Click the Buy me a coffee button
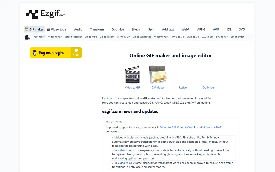Screen dimensions: 275x172 coord(56,53)
